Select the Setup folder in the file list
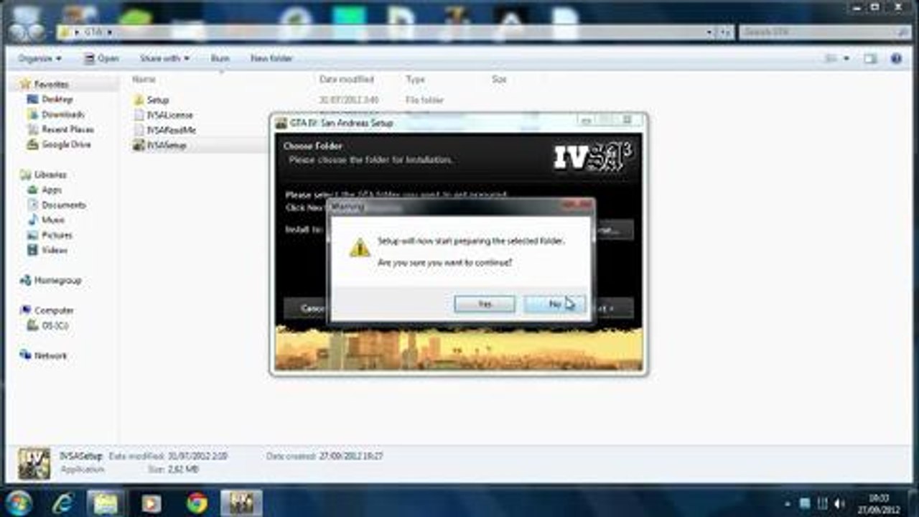 [x=157, y=100]
